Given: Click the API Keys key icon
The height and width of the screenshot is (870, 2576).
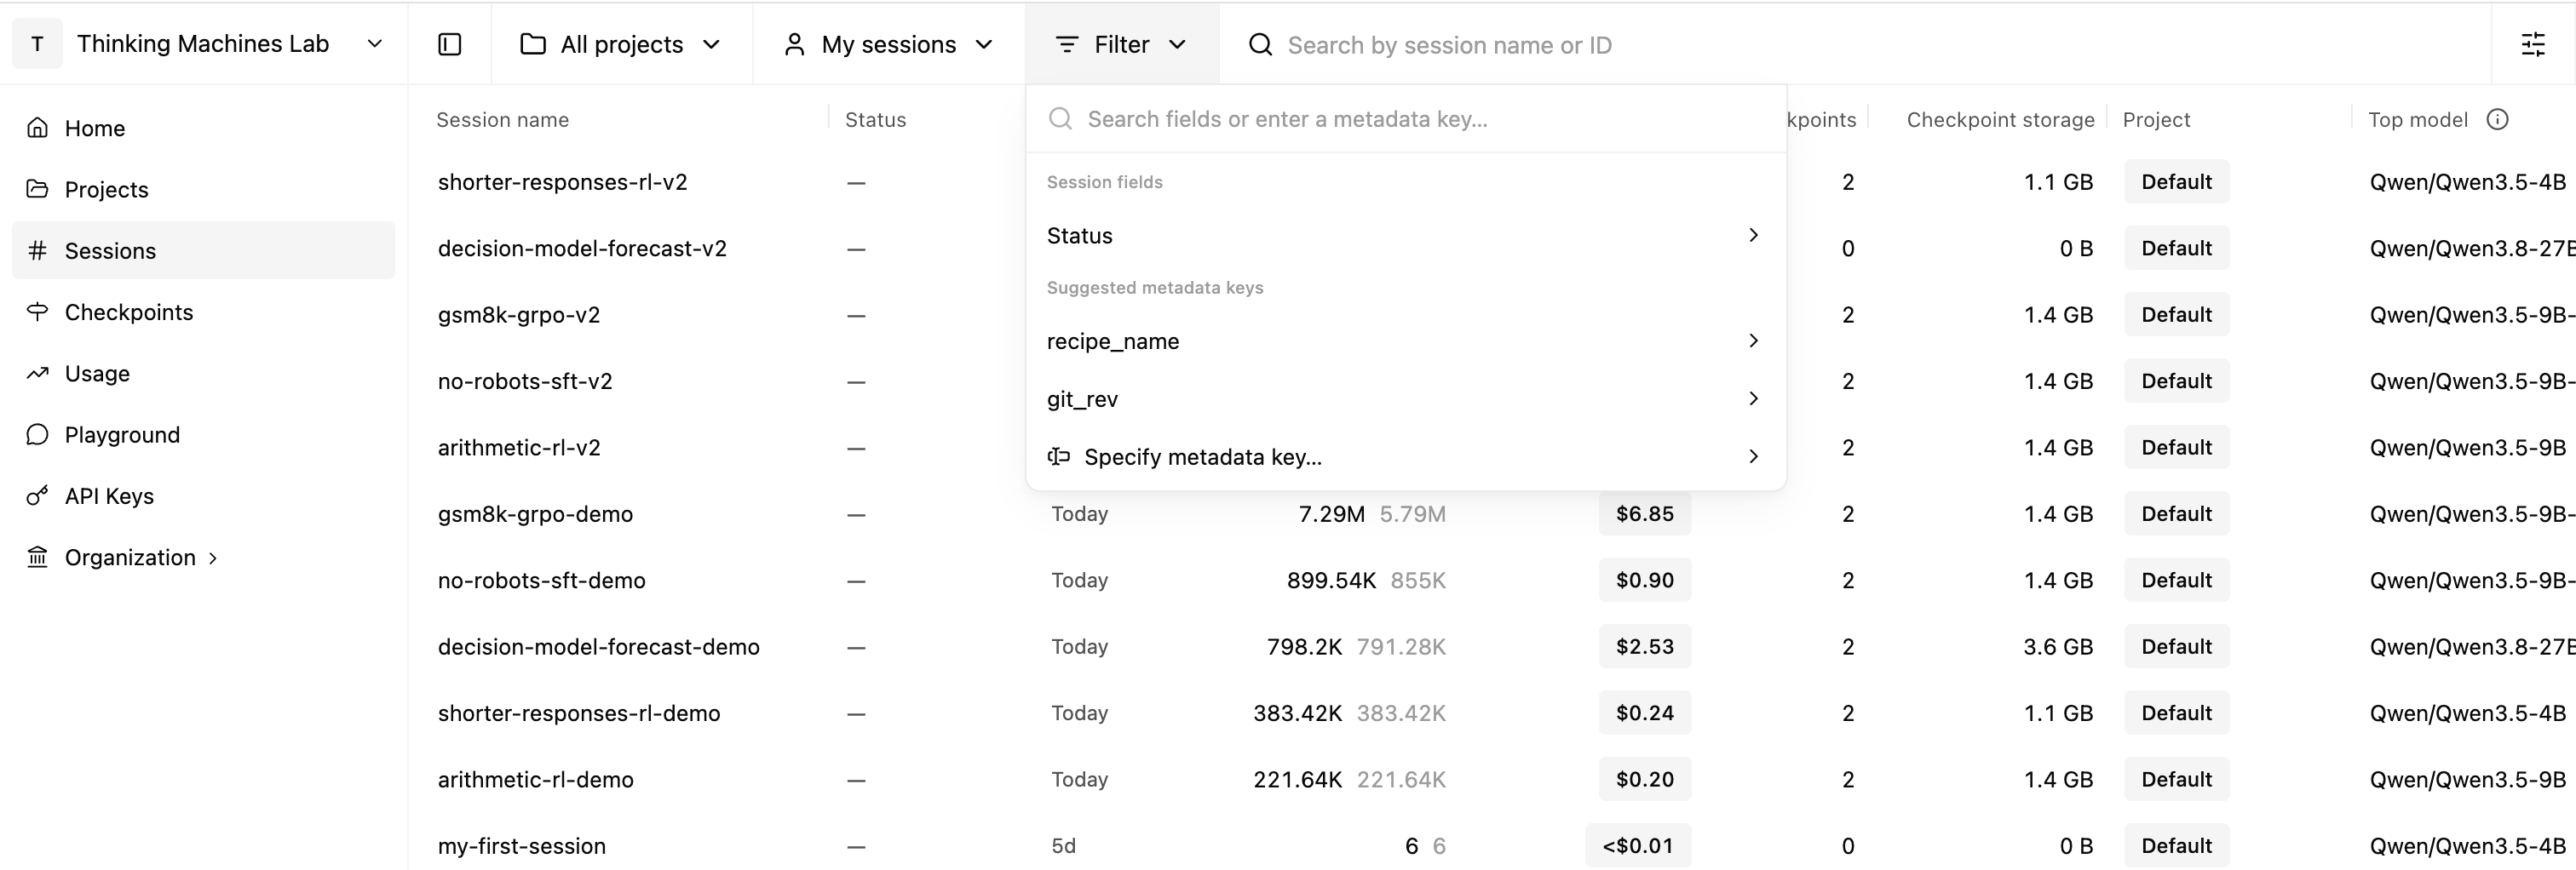Looking at the screenshot, I should 38,495.
